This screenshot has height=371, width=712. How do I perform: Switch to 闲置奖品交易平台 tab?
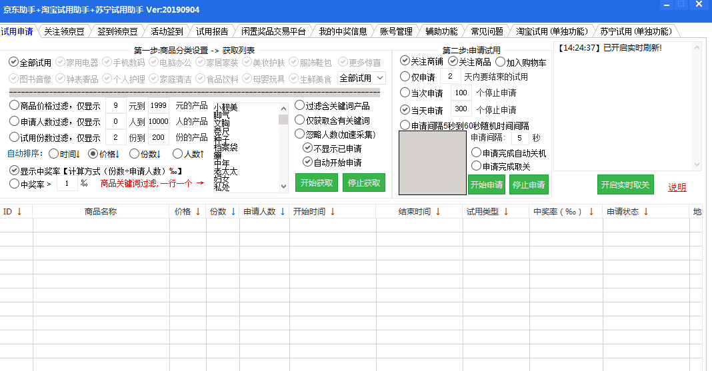coord(273,31)
